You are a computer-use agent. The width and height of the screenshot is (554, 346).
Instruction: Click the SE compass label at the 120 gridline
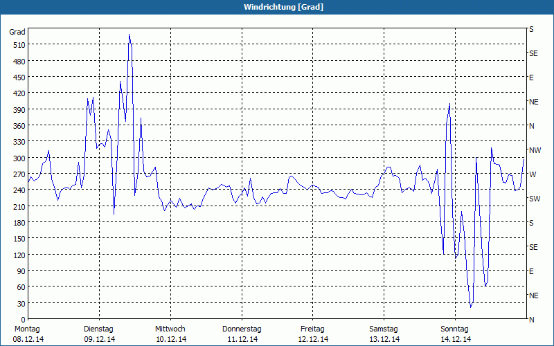pos(533,247)
